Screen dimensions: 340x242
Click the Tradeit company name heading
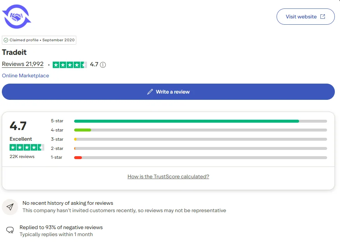(14, 52)
